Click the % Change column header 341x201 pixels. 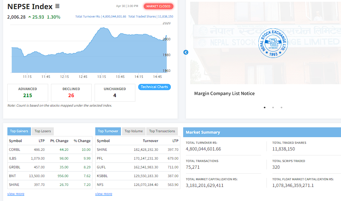tap(82, 141)
